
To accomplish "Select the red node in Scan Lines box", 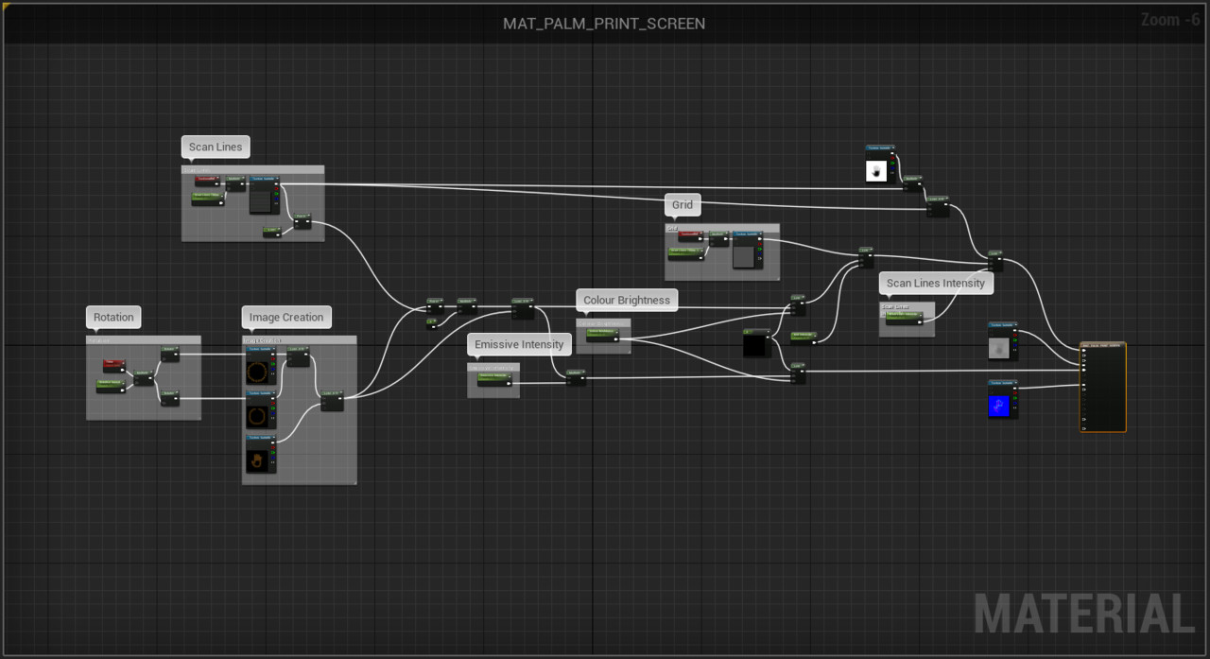I will (208, 180).
